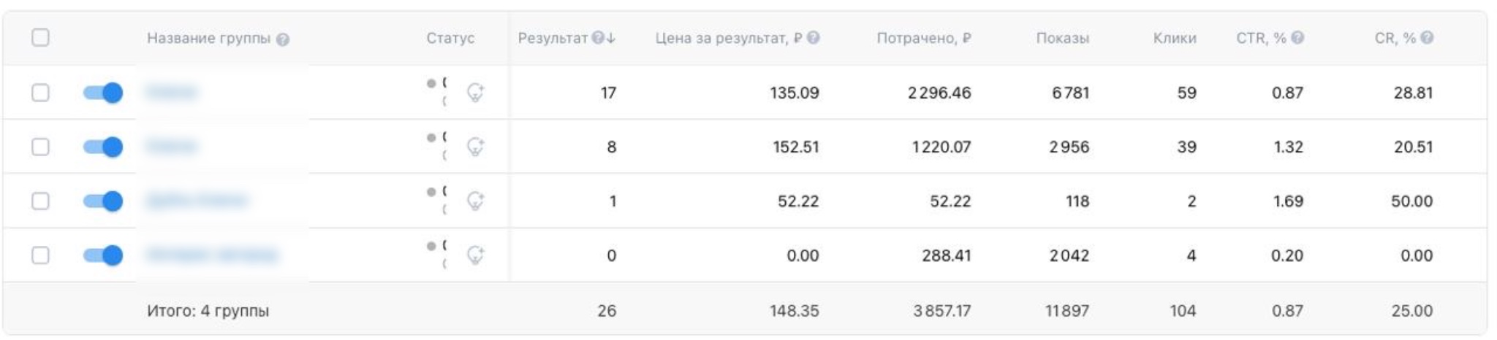Click the Клики column header
Viewport: 1497px width, 340px height.
(1174, 38)
